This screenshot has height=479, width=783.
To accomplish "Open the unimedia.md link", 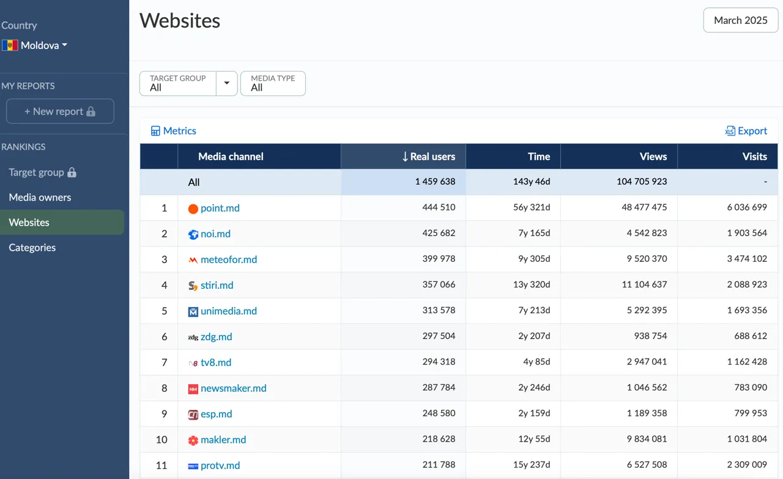I will (x=229, y=311).
